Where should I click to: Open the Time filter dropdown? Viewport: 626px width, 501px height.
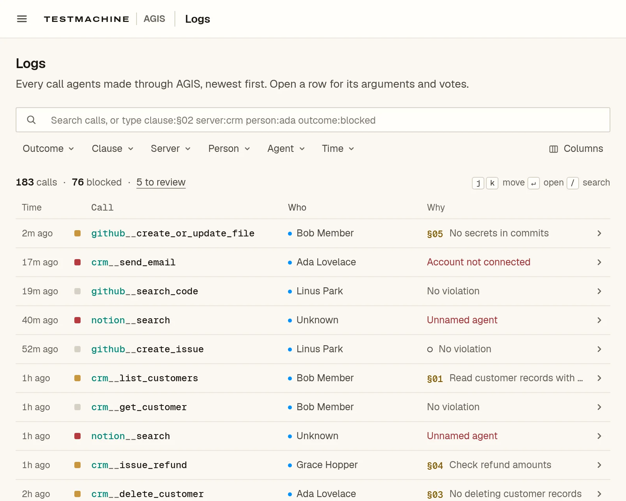(338, 149)
